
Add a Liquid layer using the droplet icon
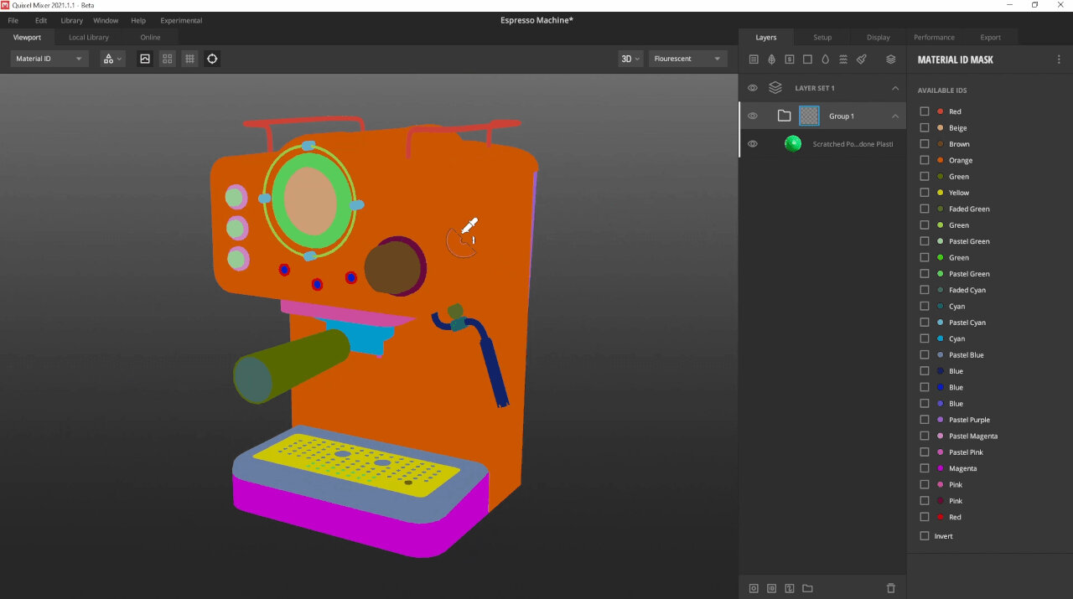click(x=825, y=59)
